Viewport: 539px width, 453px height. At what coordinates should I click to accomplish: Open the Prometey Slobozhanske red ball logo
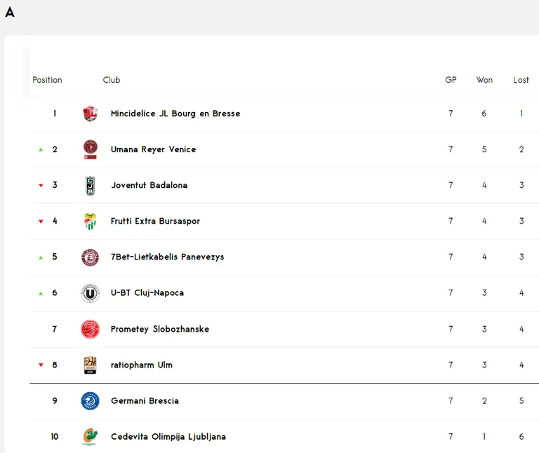tap(90, 329)
